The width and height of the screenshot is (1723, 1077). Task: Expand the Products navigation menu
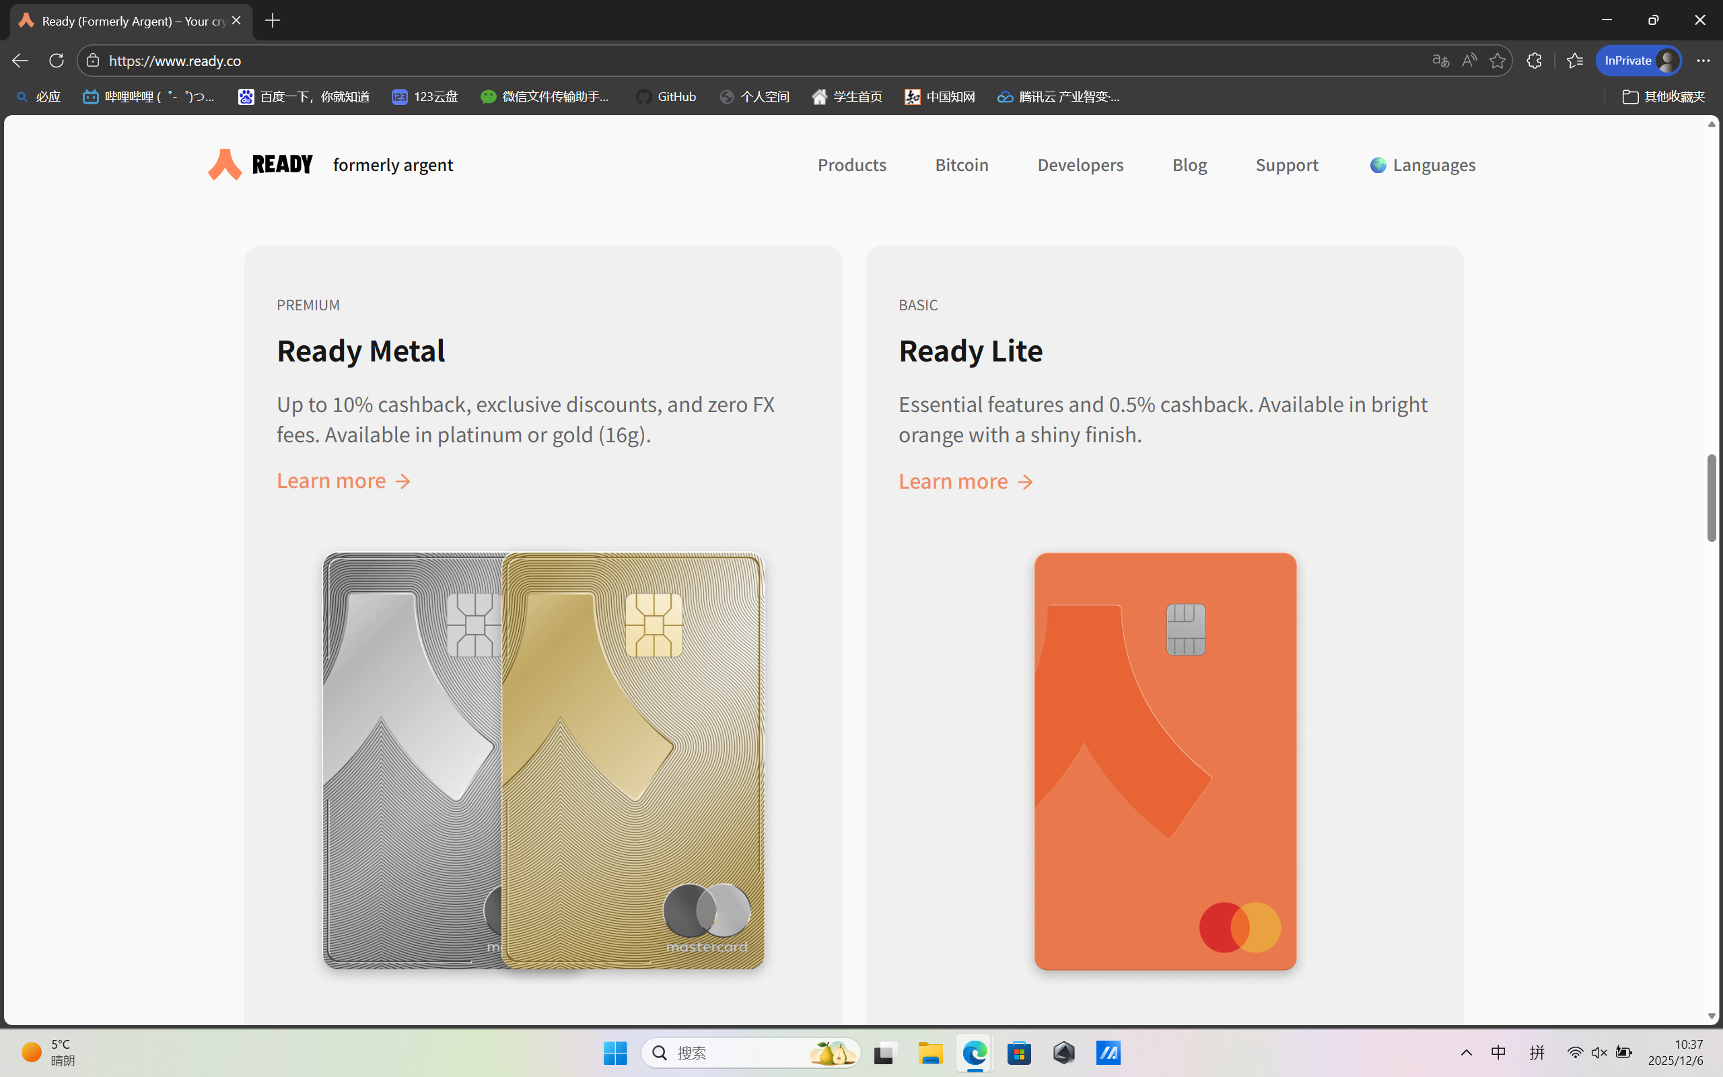(851, 164)
